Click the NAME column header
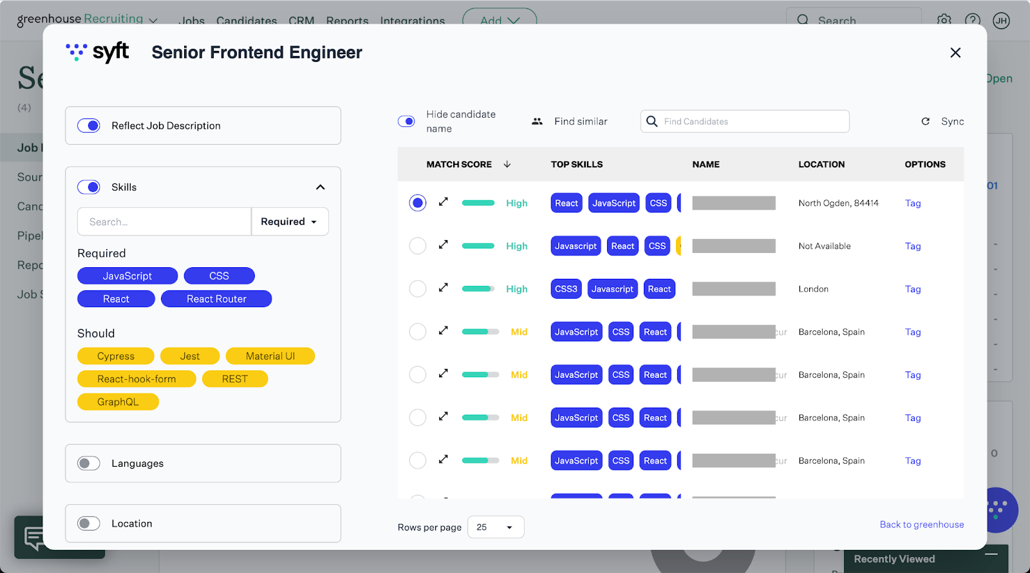The height and width of the screenshot is (573, 1030). [706, 164]
